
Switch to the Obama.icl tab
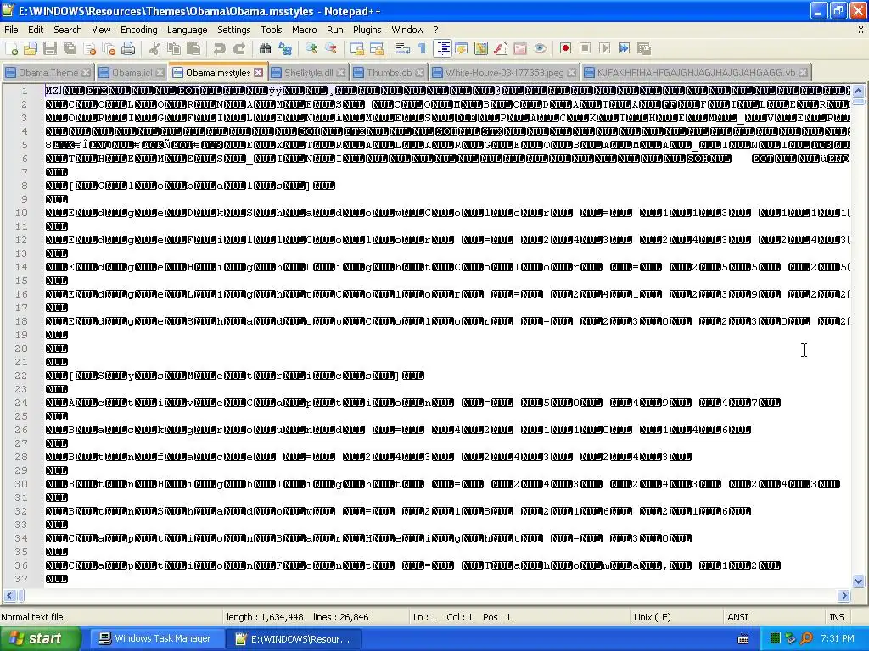tap(132, 73)
